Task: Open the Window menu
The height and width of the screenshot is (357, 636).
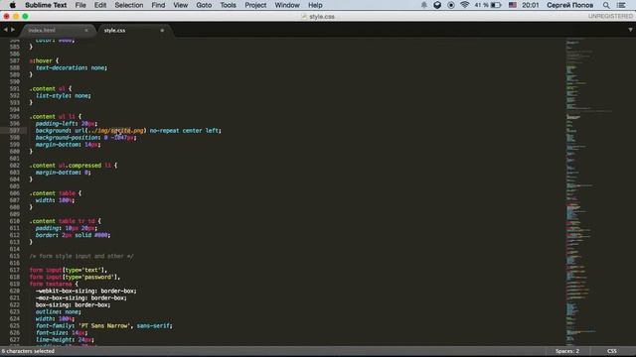Action: [287, 5]
